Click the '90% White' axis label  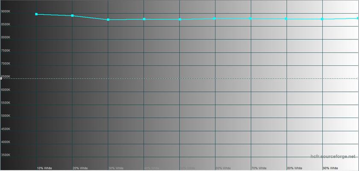coord(330,168)
